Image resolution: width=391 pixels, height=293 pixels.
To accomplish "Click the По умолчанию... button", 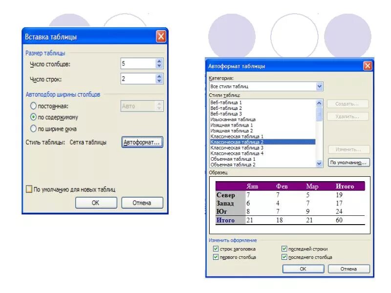I will click(x=348, y=163).
